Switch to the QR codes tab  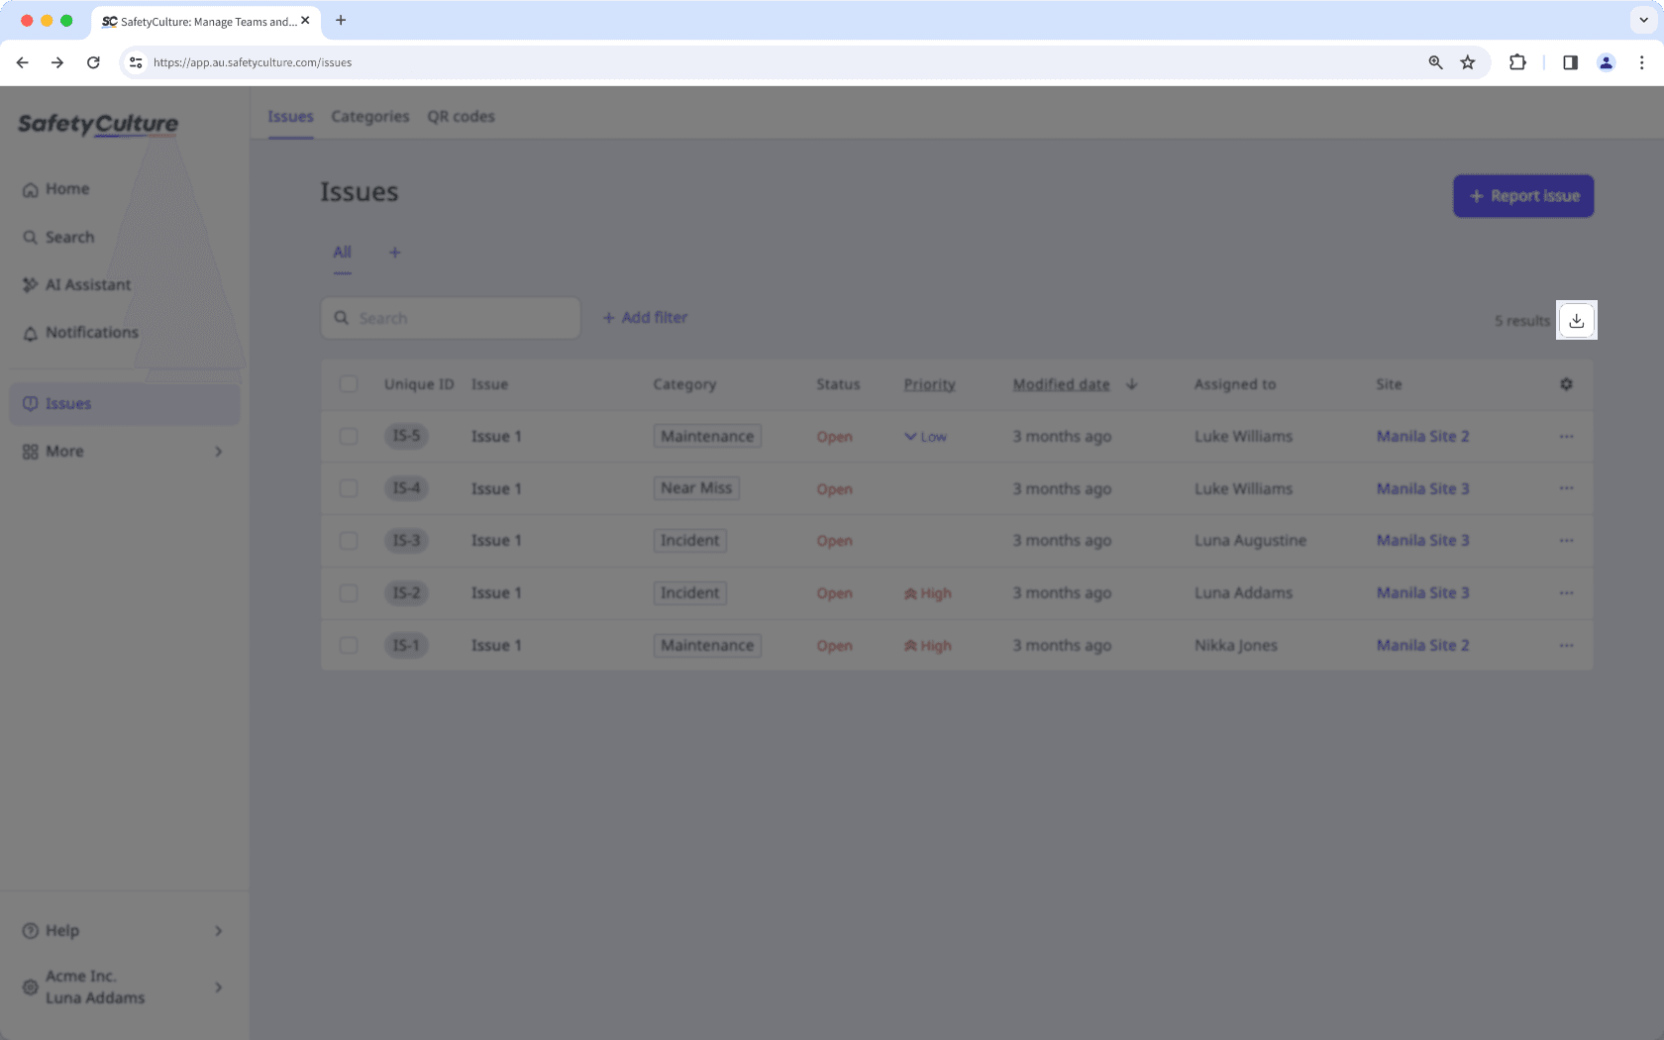coord(461,116)
